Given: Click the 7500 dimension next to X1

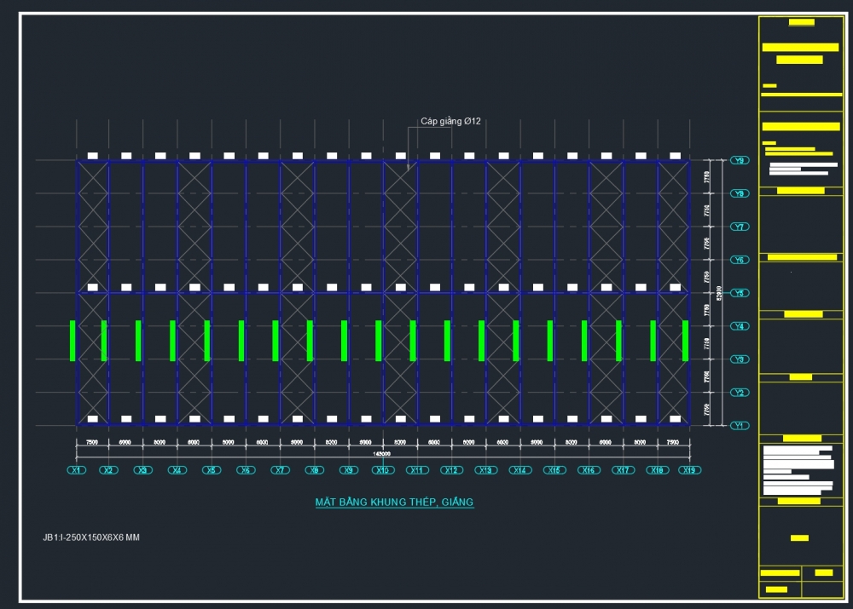Looking at the screenshot, I should click(92, 443).
